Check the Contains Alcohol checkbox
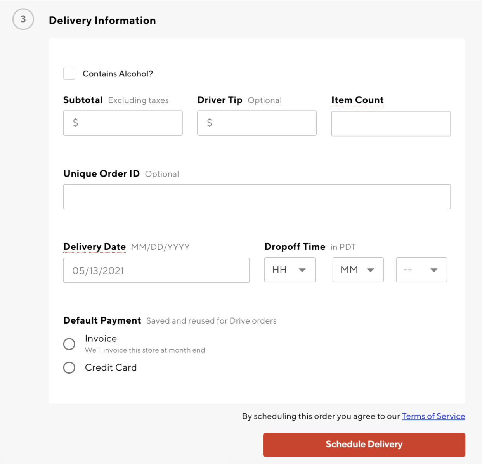This screenshot has height=464, width=482. tap(69, 73)
